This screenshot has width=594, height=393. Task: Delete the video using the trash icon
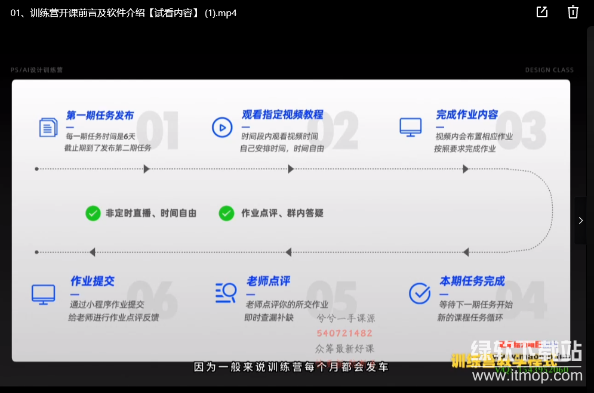click(x=573, y=12)
